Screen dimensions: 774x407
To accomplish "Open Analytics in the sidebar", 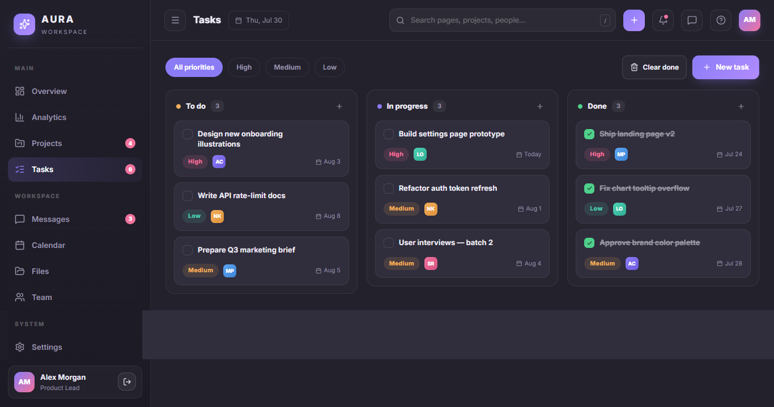I will (x=75, y=117).
